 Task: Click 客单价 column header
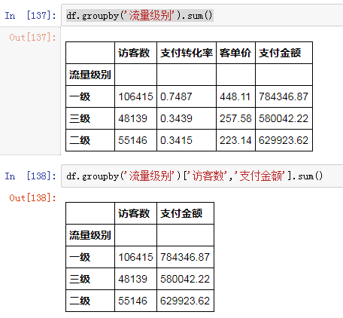(x=235, y=53)
